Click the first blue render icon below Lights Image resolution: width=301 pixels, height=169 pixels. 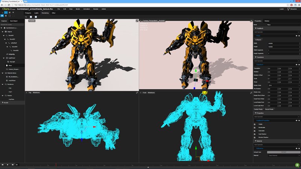tap(31, 17)
